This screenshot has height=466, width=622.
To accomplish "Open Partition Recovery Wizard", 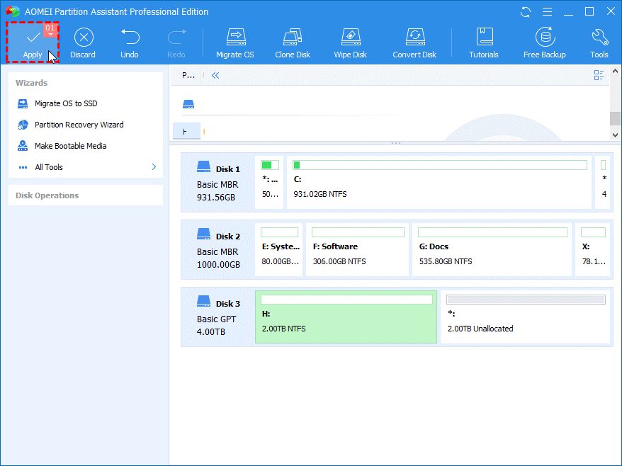I will click(79, 125).
